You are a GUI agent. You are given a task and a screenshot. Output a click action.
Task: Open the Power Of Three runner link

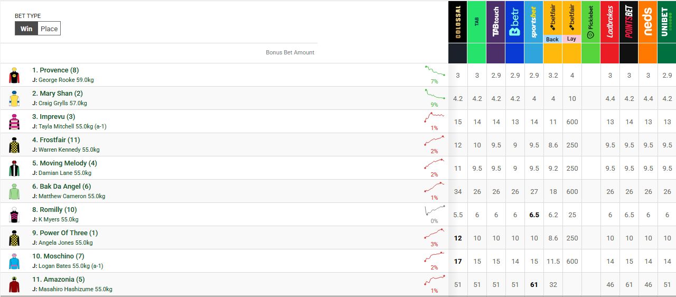pyautogui.click(x=65, y=233)
